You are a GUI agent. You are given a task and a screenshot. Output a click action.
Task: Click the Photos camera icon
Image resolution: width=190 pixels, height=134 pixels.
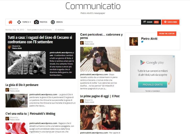click(x=36, y=22)
